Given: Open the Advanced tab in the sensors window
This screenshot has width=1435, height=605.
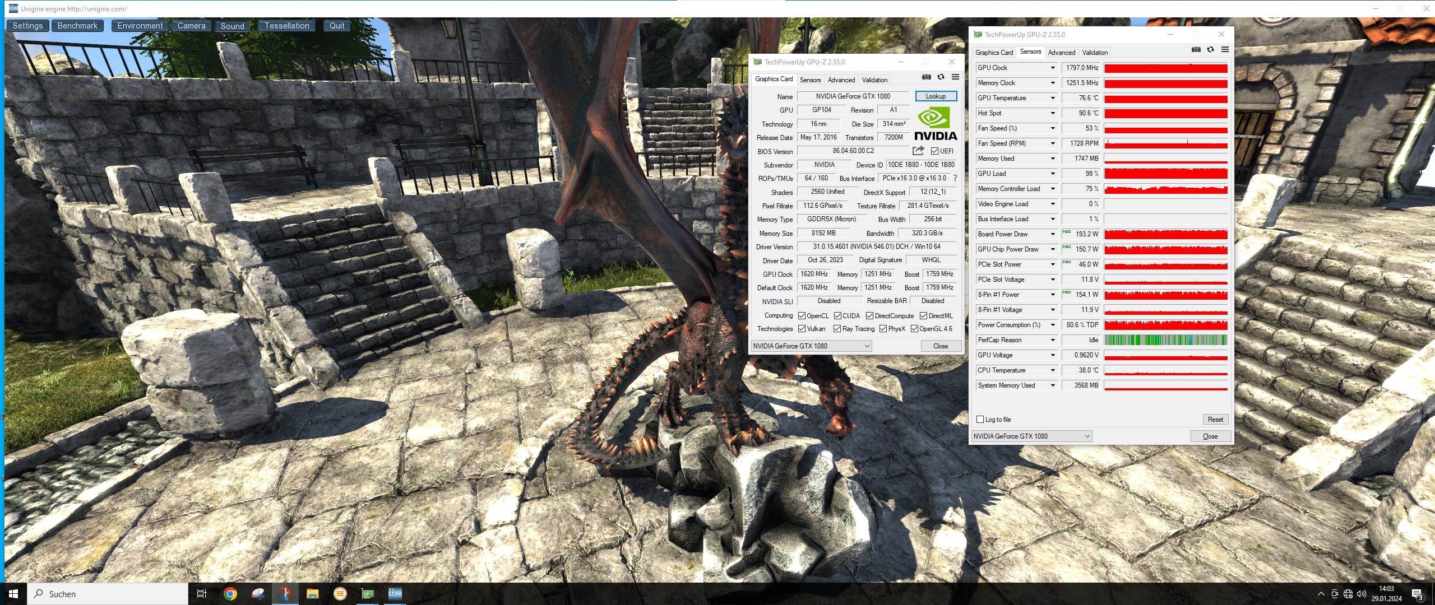Looking at the screenshot, I should pos(1062,52).
